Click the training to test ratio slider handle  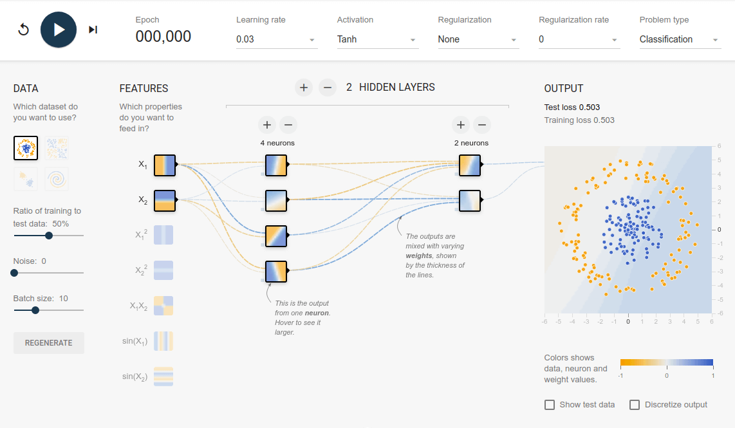click(49, 236)
